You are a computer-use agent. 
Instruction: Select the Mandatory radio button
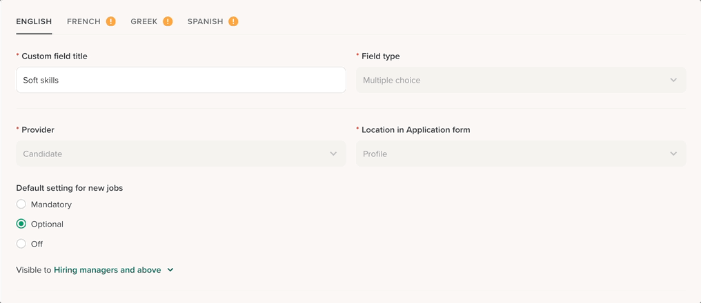[x=21, y=205]
